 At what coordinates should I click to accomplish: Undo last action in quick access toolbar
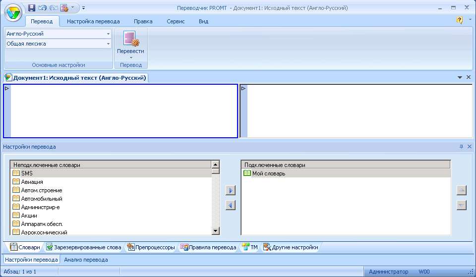pos(42,8)
